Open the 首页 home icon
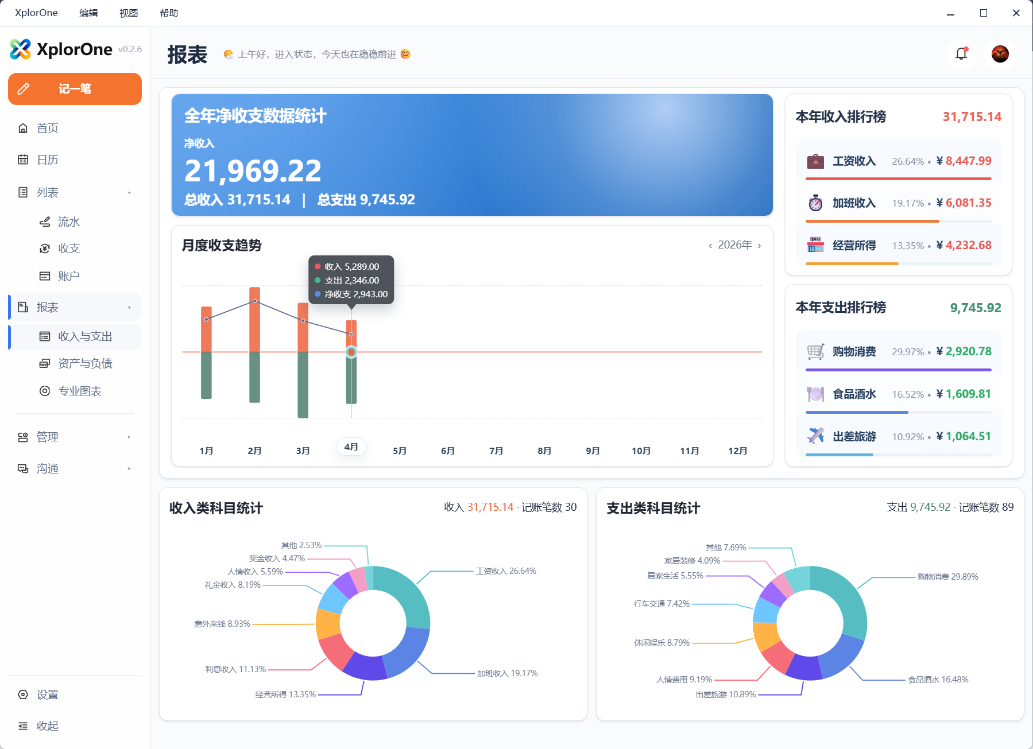The image size is (1033, 749). click(22, 128)
